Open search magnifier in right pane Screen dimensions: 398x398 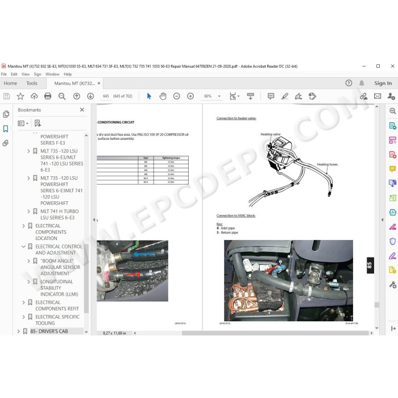click(392, 111)
